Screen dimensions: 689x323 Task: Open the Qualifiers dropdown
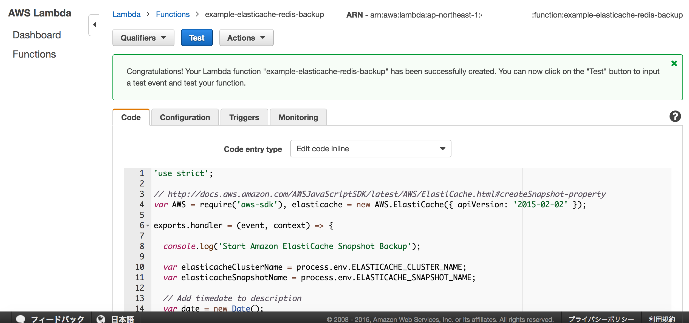pos(143,38)
